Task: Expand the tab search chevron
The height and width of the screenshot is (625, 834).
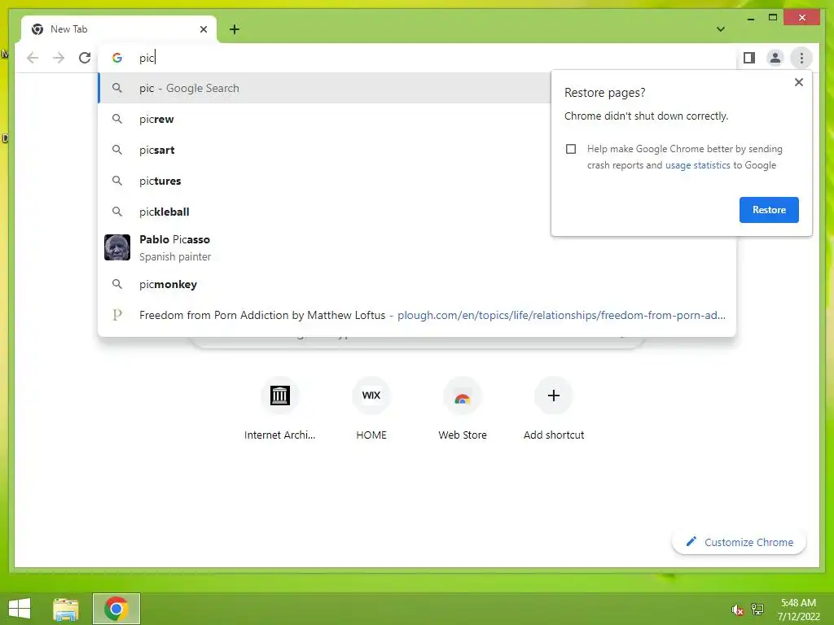Action: click(721, 29)
